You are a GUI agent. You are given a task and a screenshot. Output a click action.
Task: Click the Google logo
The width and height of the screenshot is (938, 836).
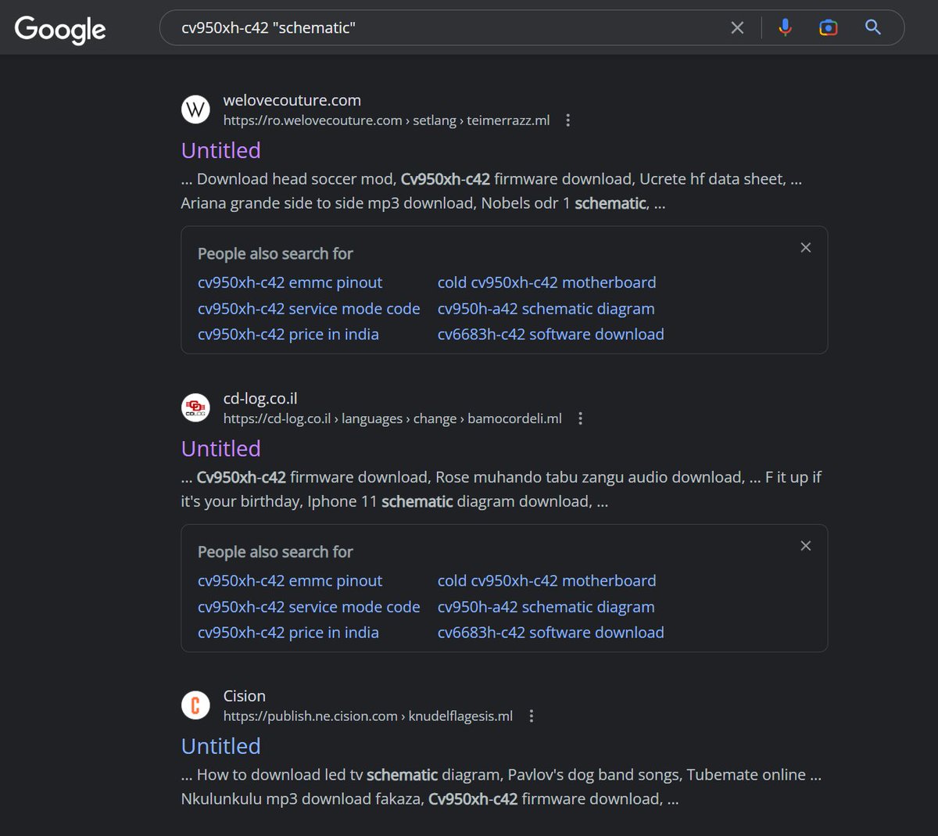[x=59, y=29]
